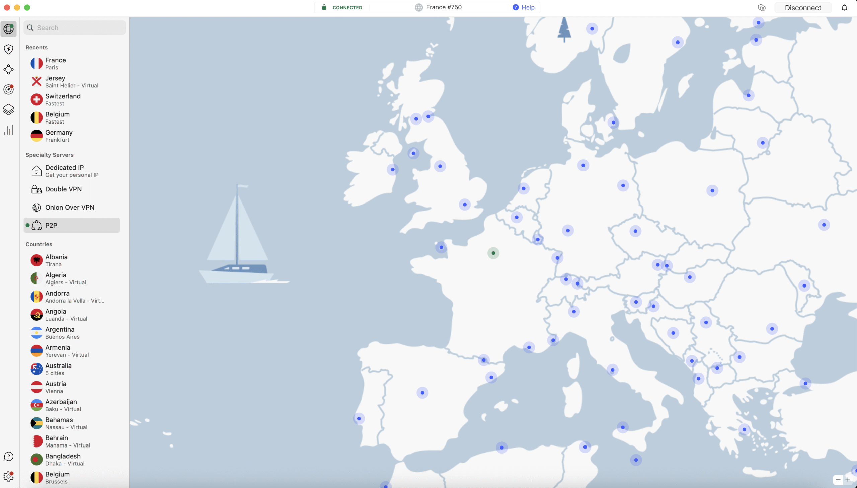
Task: Click the Albania flag icon
Action: pos(36,260)
